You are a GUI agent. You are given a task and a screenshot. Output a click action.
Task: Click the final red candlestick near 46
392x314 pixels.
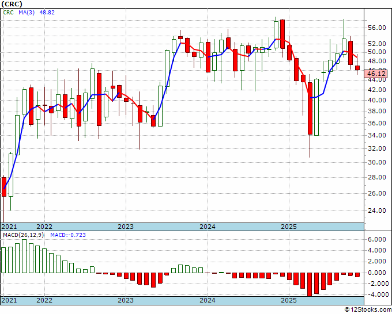(x=357, y=68)
